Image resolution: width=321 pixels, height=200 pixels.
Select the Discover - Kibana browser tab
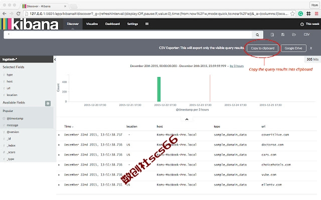(44, 6)
